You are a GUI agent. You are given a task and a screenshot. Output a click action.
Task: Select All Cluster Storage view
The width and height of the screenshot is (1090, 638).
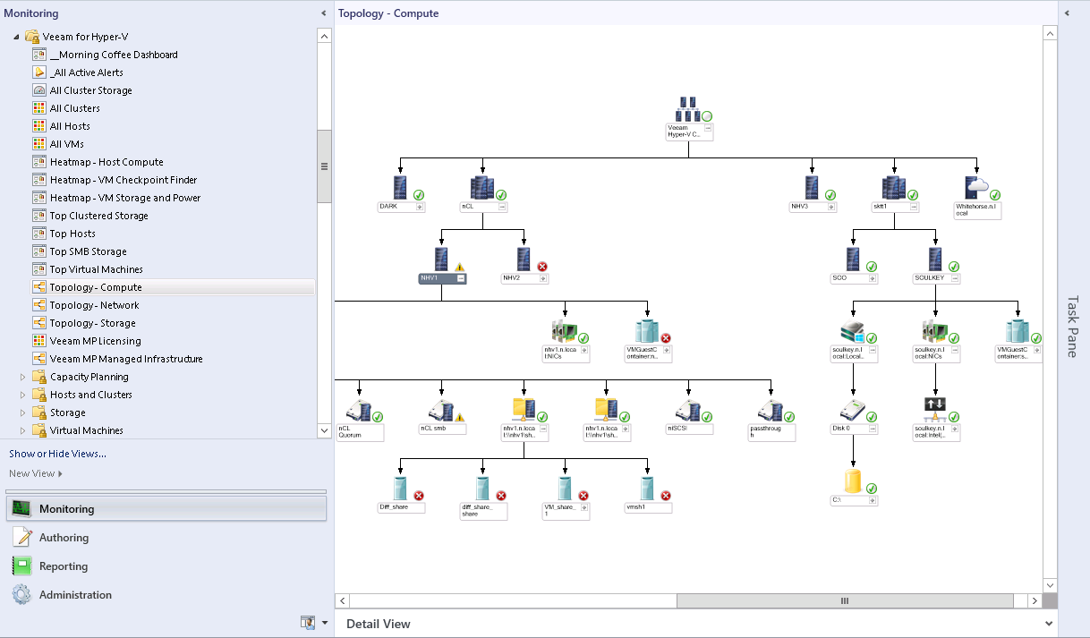tap(91, 90)
